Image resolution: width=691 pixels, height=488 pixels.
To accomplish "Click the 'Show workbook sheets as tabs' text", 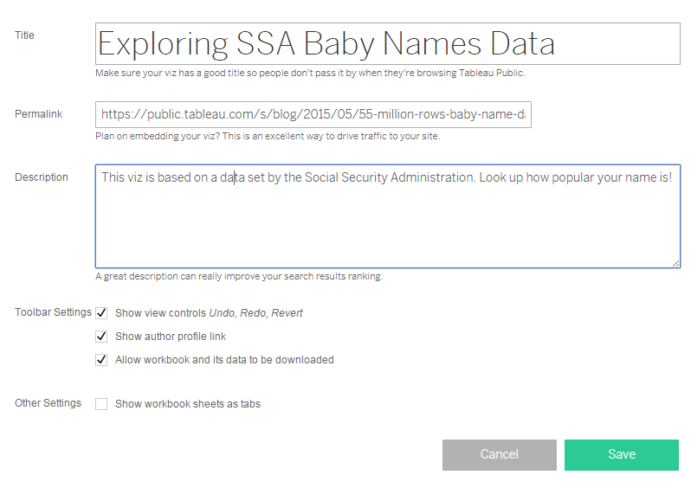I will [x=188, y=404].
